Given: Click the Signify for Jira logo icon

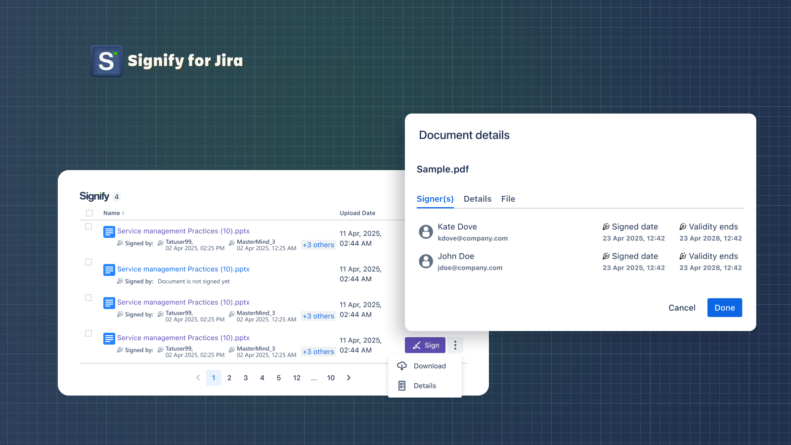Looking at the screenshot, I should pos(106,61).
